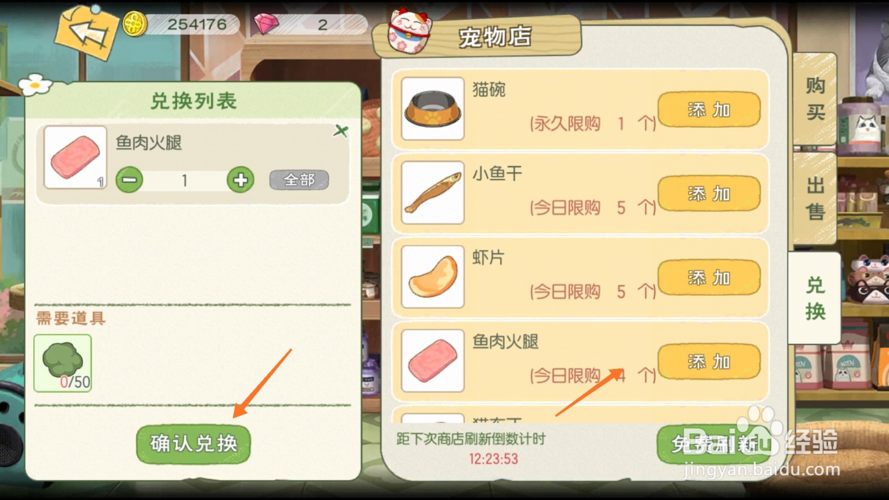The image size is (889, 500).
Task: Select the 全部 quantity button
Action: coord(299,180)
